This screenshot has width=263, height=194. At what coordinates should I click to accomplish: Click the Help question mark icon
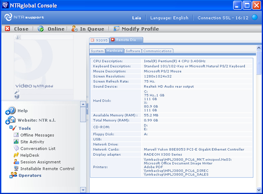click(10, 111)
